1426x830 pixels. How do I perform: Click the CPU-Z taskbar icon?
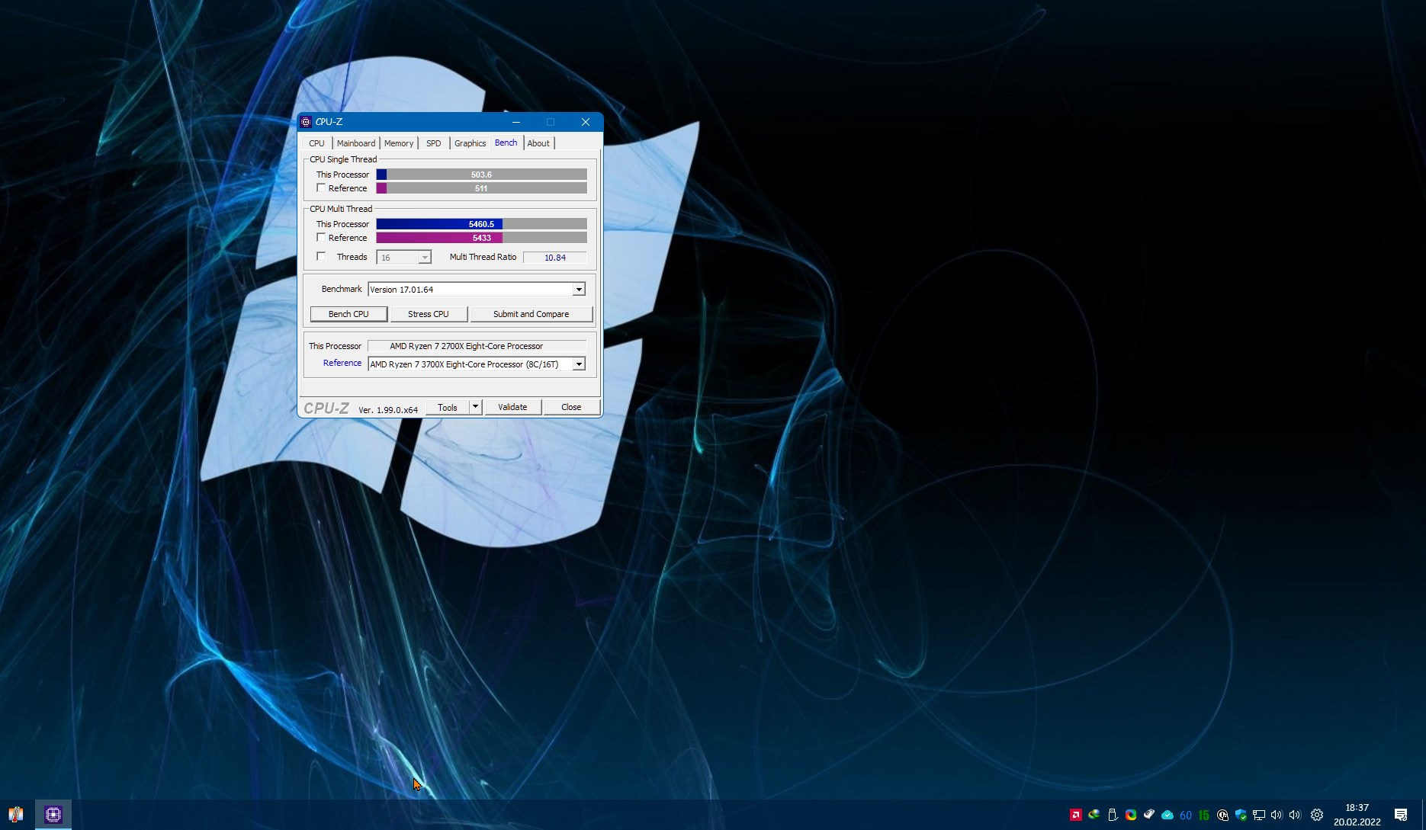(x=53, y=815)
